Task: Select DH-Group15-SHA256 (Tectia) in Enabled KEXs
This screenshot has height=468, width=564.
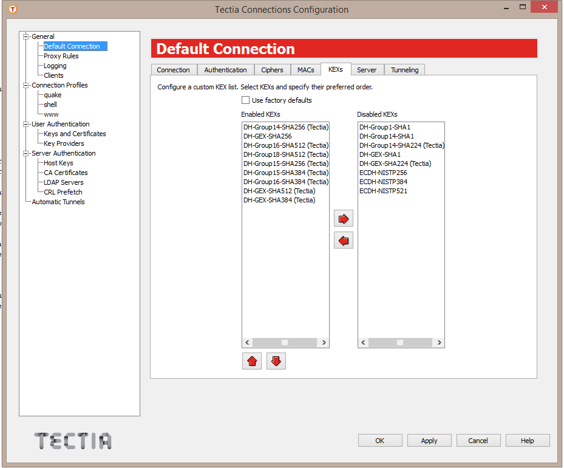Action: click(285, 163)
